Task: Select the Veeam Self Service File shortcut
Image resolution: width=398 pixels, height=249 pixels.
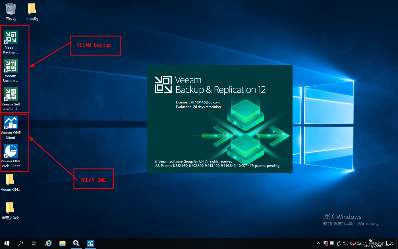Action: 11,99
